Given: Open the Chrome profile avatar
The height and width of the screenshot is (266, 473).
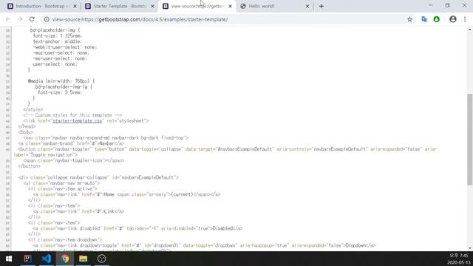Looking at the screenshot, I should [x=453, y=19].
